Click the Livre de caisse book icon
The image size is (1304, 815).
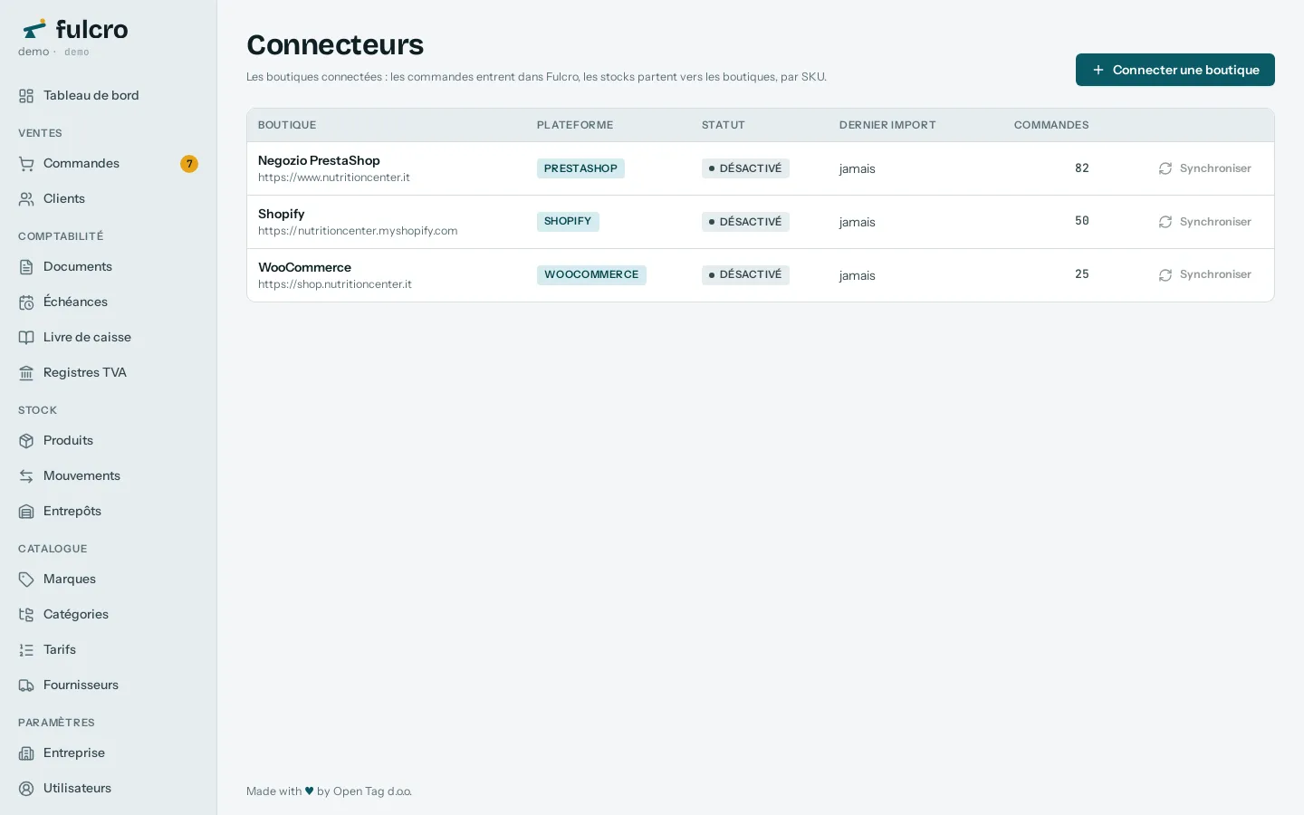pyautogui.click(x=26, y=338)
